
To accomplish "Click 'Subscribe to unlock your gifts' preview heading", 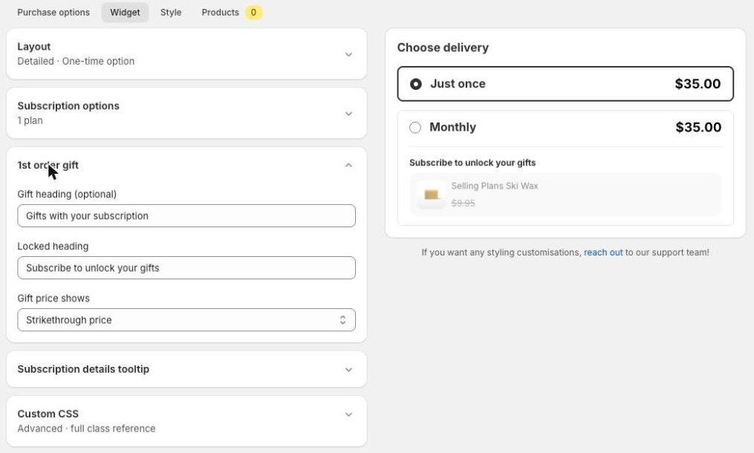I will tap(472, 163).
